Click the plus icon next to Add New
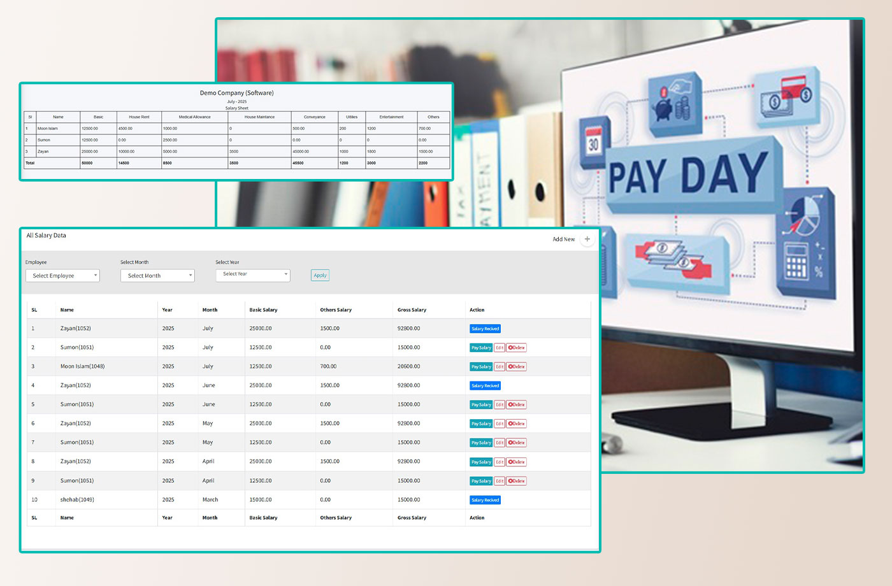The image size is (892, 586). tap(587, 239)
